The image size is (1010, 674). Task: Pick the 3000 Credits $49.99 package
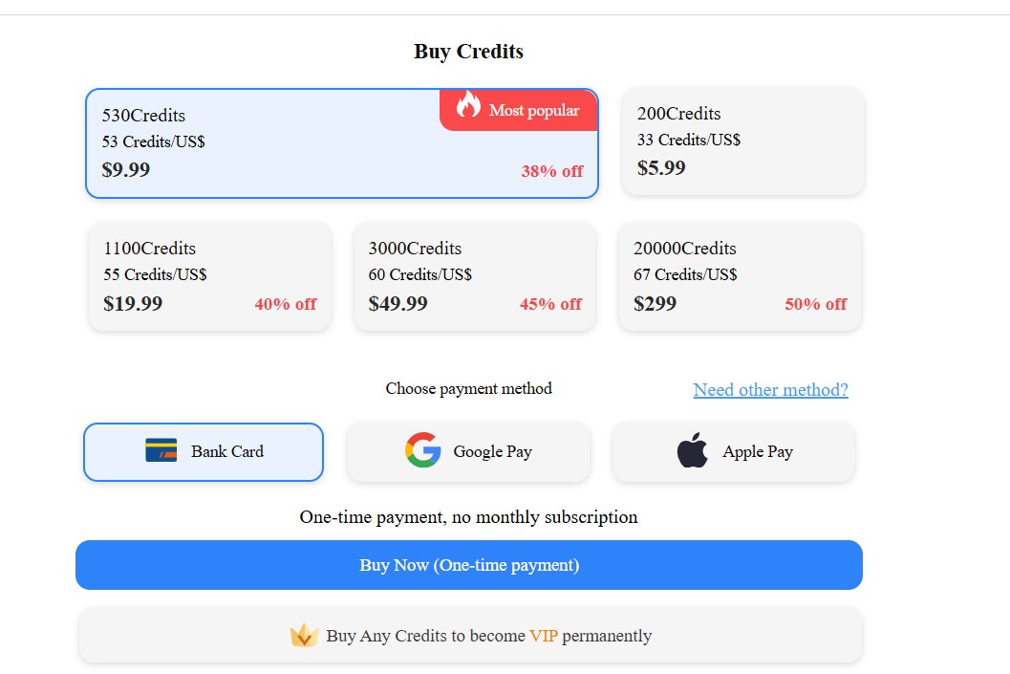pos(474,277)
